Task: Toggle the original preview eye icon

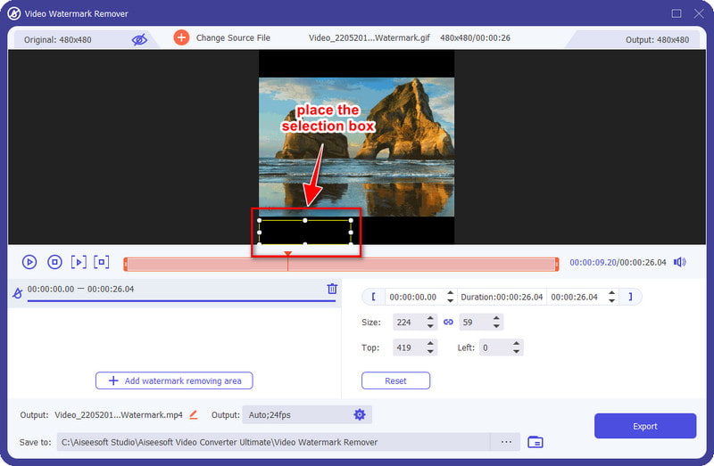Action: (139, 39)
